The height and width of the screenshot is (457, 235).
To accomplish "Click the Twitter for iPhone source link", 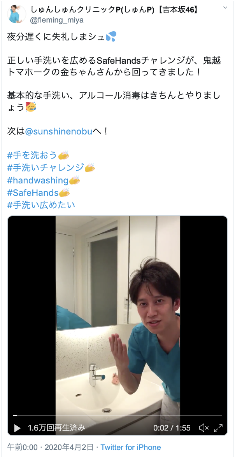I will coord(130,447).
